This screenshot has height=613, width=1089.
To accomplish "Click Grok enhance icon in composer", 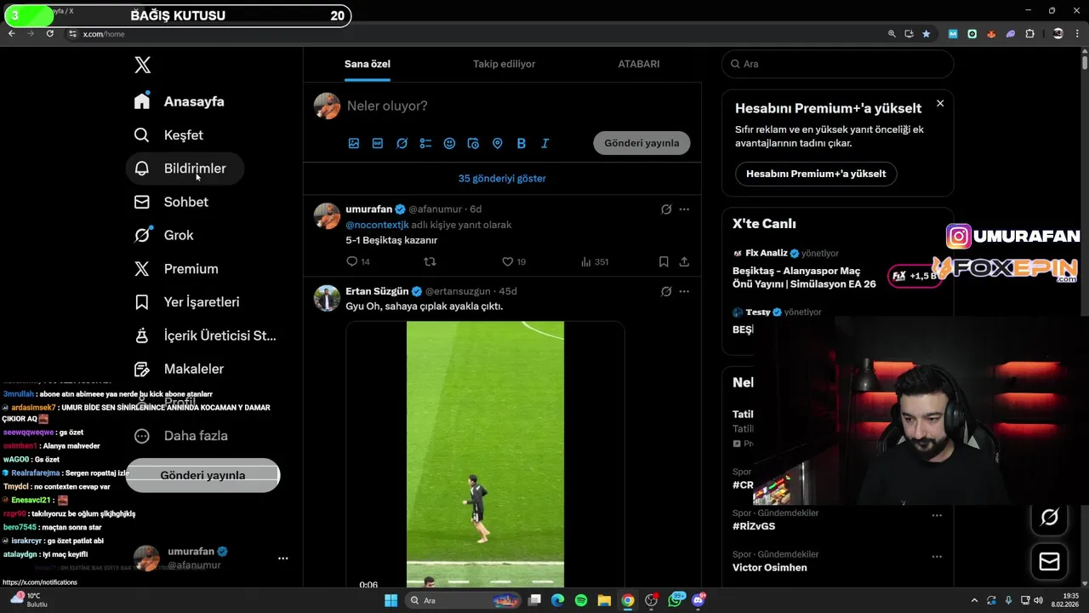I will point(402,143).
